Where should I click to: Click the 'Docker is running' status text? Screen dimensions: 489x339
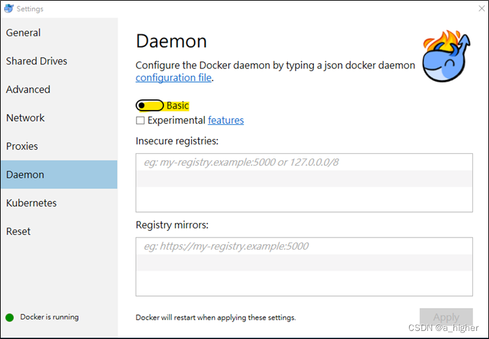(x=49, y=318)
